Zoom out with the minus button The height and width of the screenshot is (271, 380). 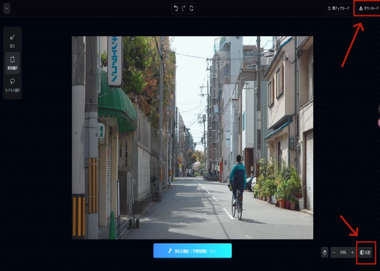click(334, 253)
